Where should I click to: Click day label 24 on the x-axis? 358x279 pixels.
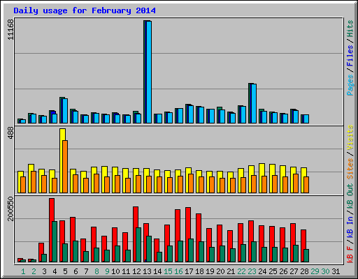[x=262, y=271]
